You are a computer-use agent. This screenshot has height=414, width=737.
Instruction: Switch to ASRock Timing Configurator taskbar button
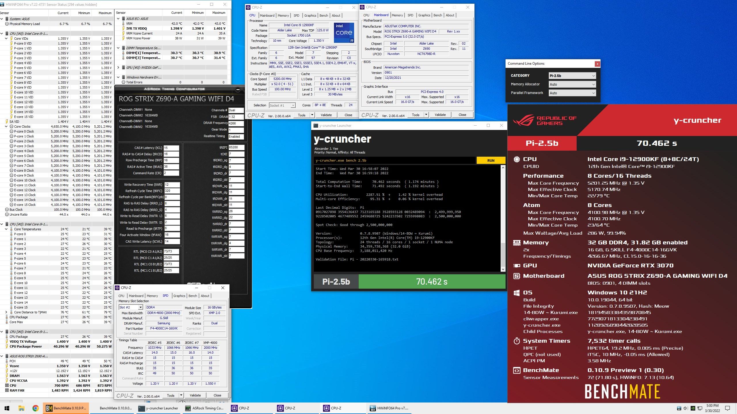[x=205, y=408]
